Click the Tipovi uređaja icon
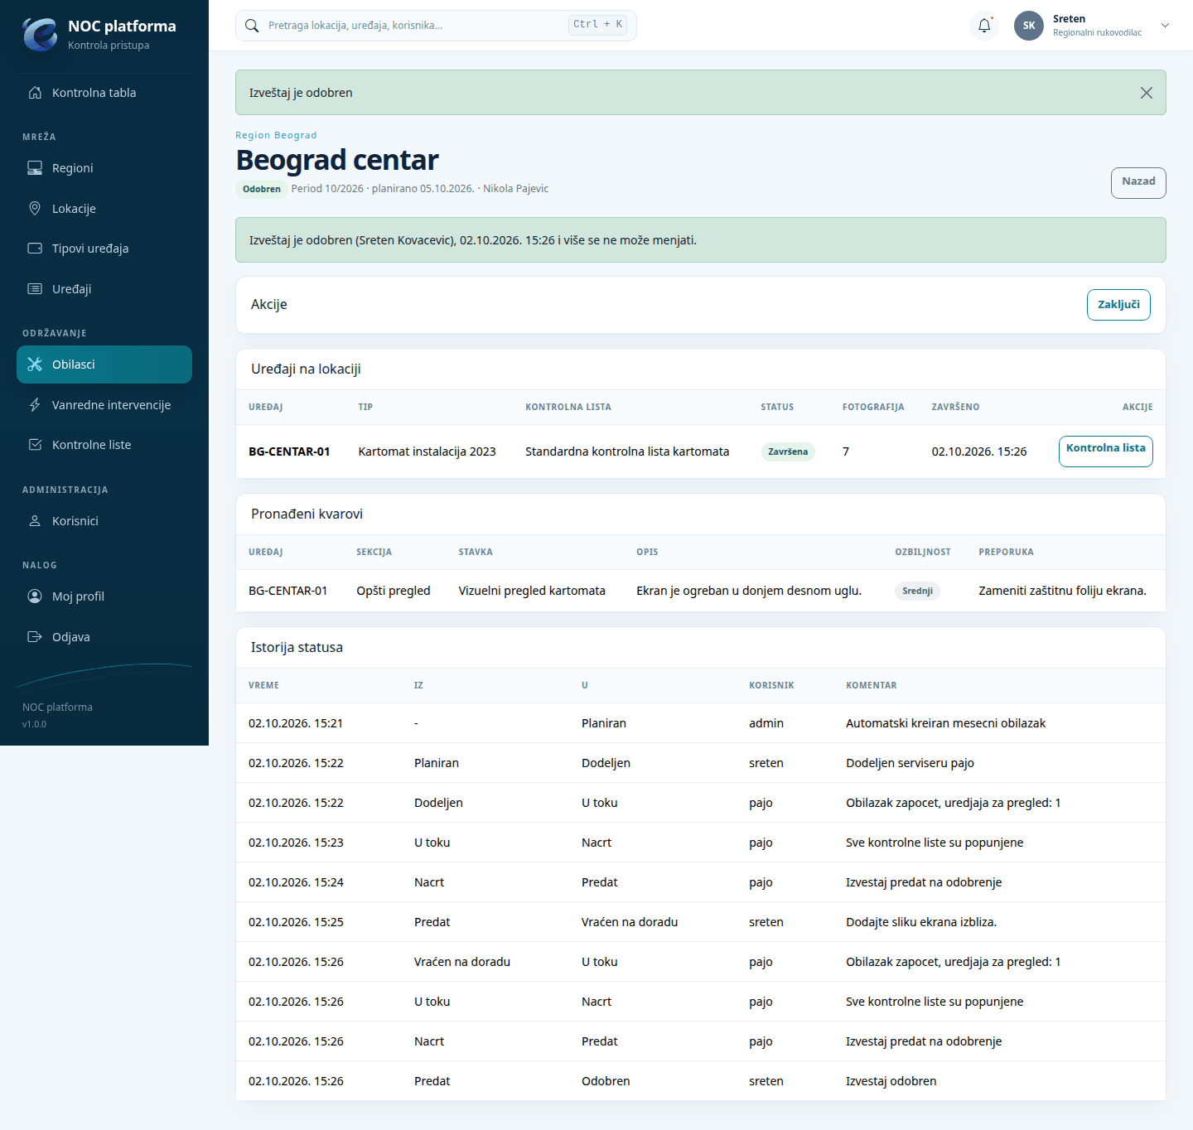Viewport: 1193px width, 1130px height. coord(35,249)
